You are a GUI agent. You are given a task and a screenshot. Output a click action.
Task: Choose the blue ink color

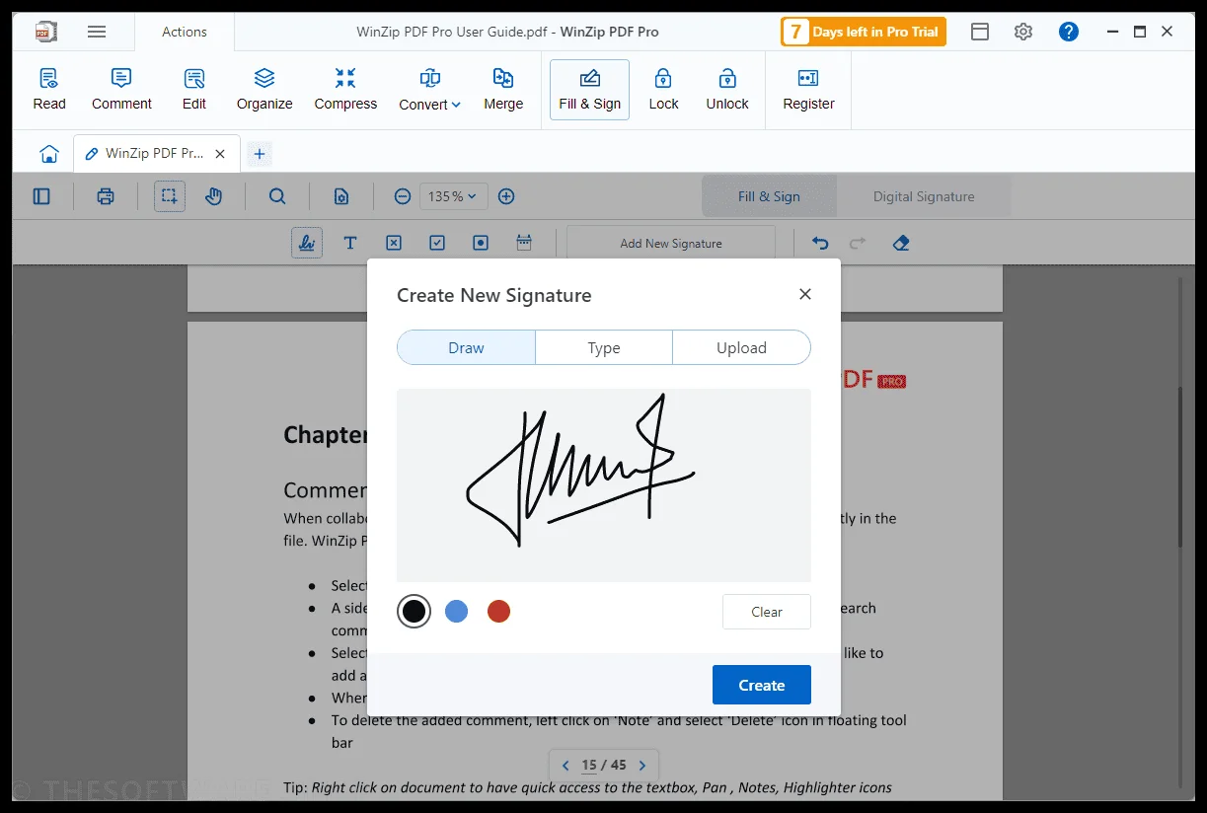tap(456, 612)
